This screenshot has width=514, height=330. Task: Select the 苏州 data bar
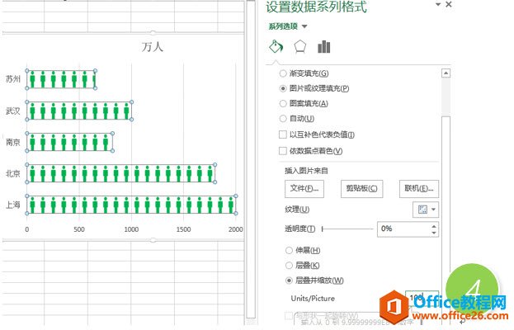pos(61,79)
